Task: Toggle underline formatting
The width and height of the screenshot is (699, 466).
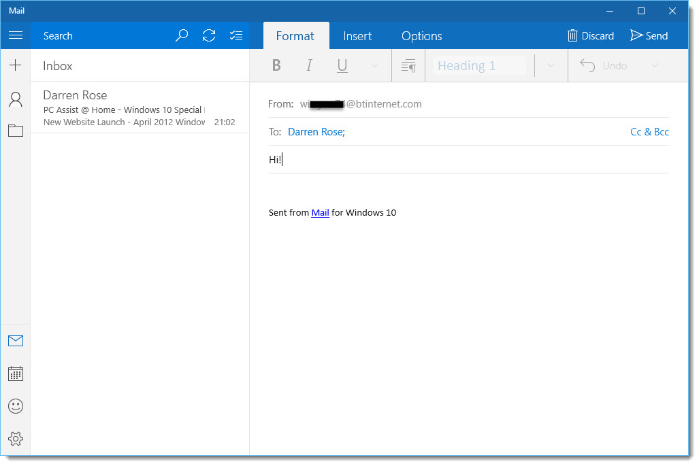Action: [x=342, y=65]
